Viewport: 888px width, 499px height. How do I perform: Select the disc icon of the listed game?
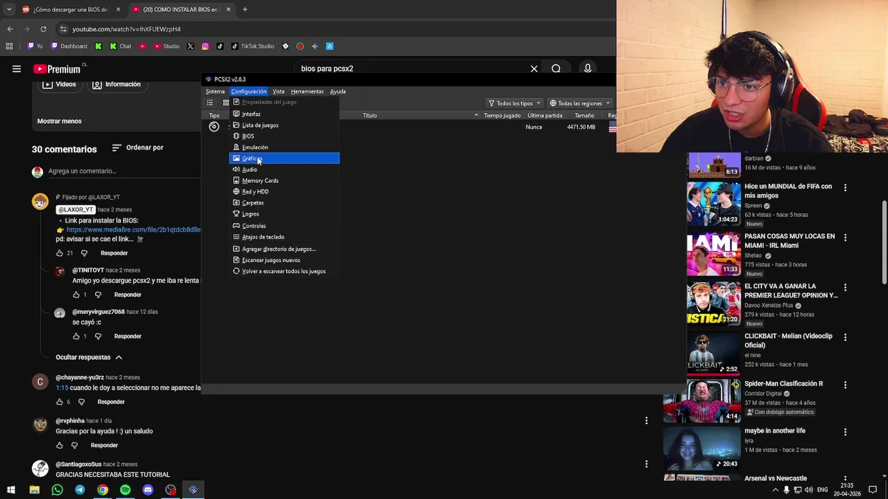(x=214, y=127)
